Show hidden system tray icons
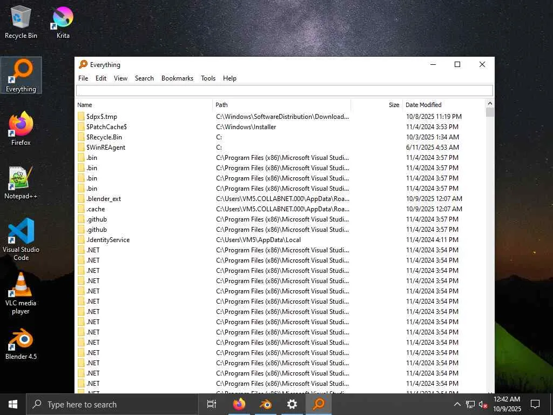The height and width of the screenshot is (415, 553). pos(457,404)
